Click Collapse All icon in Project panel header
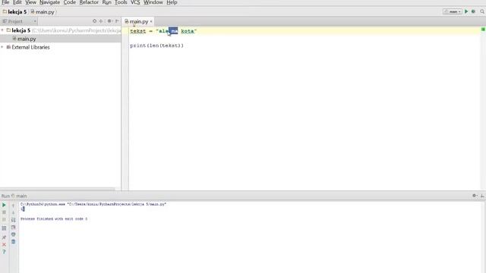Screen dimensions: 486x273 click(x=101, y=21)
